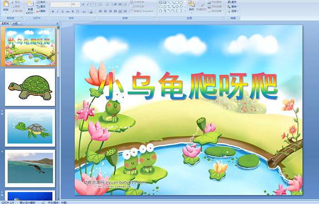This screenshot has height=204, width=319.
Task: Click the Paste clipboard icon
Action: coord(6,4)
